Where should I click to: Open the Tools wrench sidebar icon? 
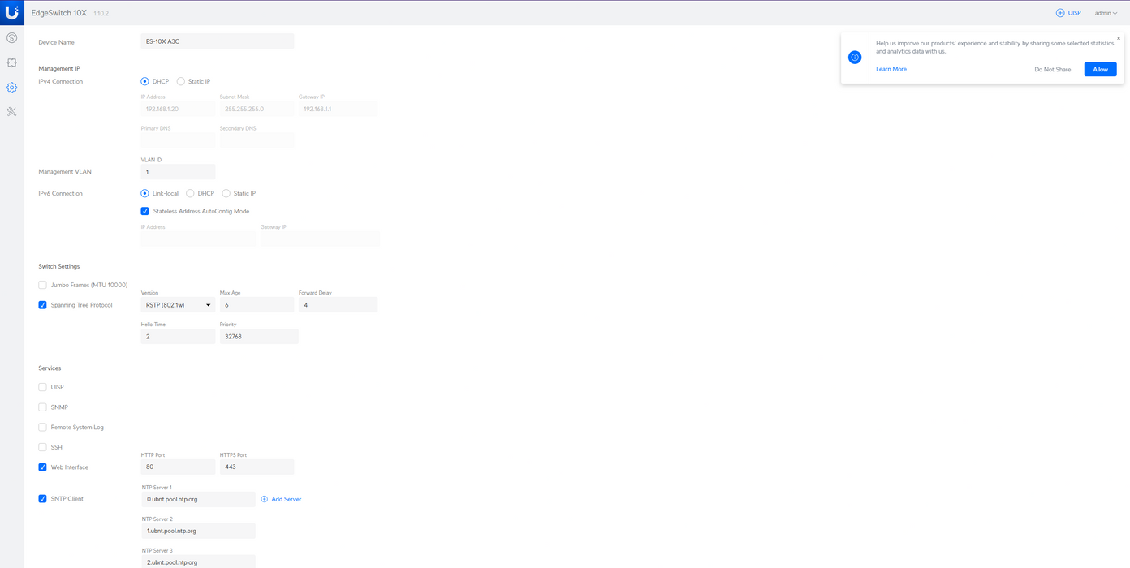(11, 112)
